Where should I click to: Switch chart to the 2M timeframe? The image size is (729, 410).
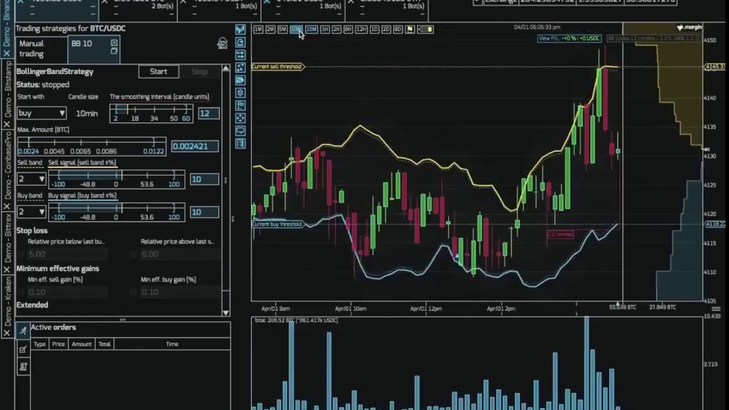270,30
